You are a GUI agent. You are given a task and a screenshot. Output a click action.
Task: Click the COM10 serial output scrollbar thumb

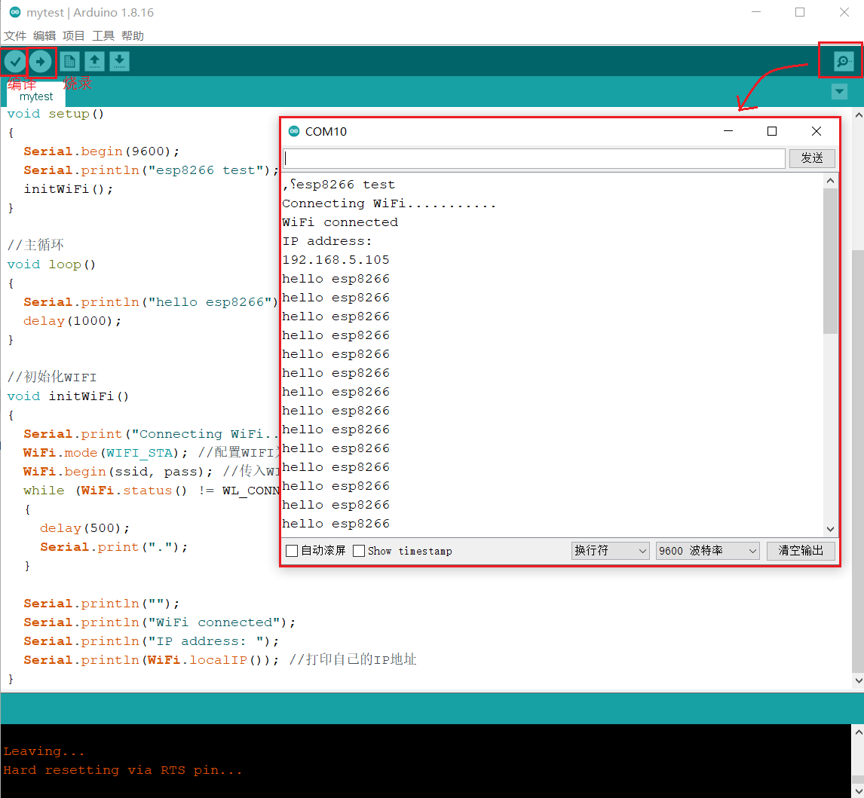click(830, 261)
